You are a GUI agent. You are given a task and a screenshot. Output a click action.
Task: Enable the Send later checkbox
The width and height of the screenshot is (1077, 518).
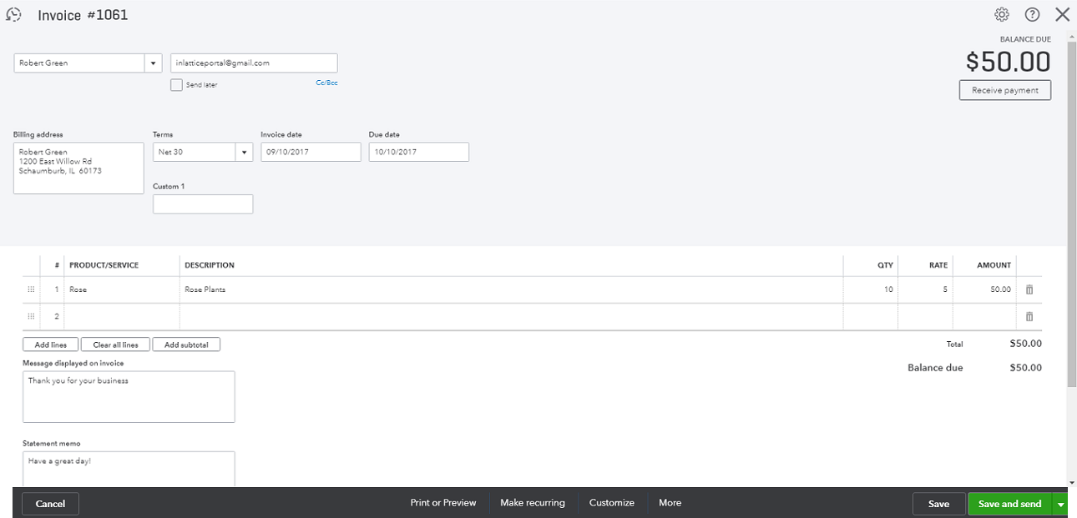pos(176,85)
